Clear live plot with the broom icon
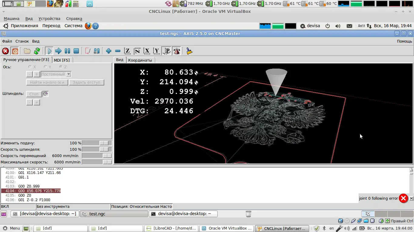The image size is (414, 232). pos(189,51)
